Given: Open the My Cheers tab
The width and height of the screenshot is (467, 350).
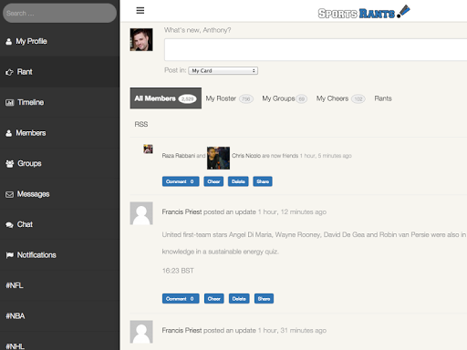Looking at the screenshot, I should click(x=340, y=98).
